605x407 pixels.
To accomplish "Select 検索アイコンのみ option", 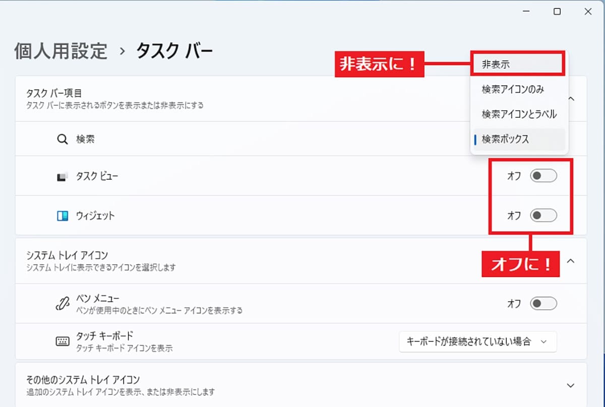I will (519, 90).
